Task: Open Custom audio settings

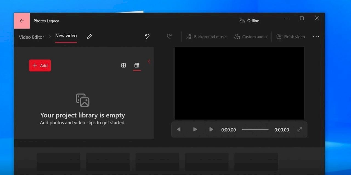Action: tap(250, 36)
